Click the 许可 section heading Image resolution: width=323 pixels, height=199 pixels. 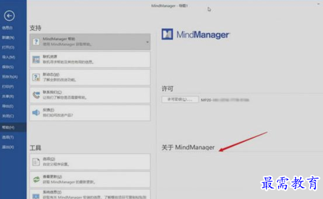167,89
